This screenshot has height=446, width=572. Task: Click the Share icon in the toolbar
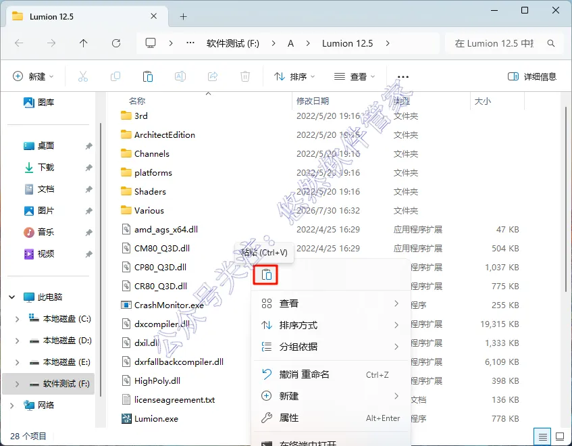click(x=213, y=76)
